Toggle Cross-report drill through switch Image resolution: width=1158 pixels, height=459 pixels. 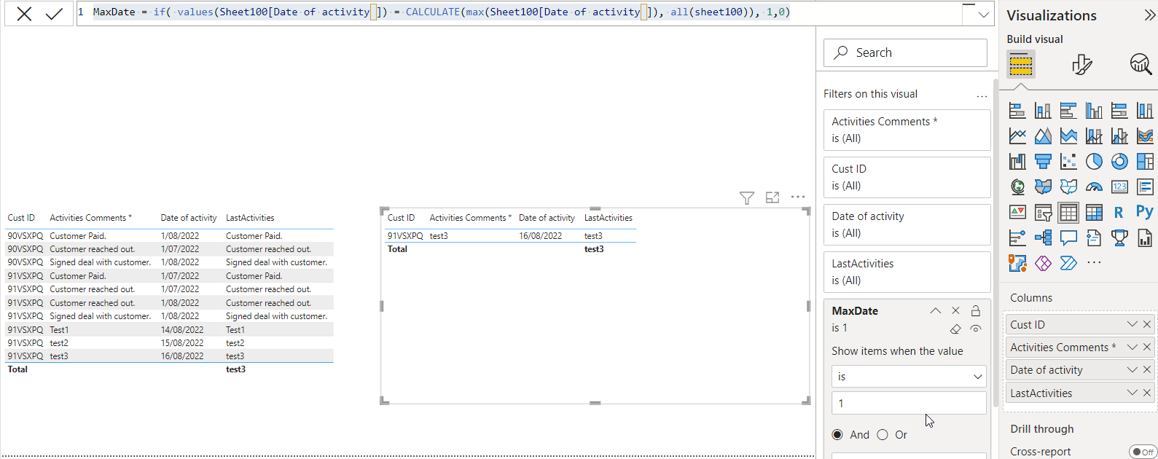(x=1142, y=452)
